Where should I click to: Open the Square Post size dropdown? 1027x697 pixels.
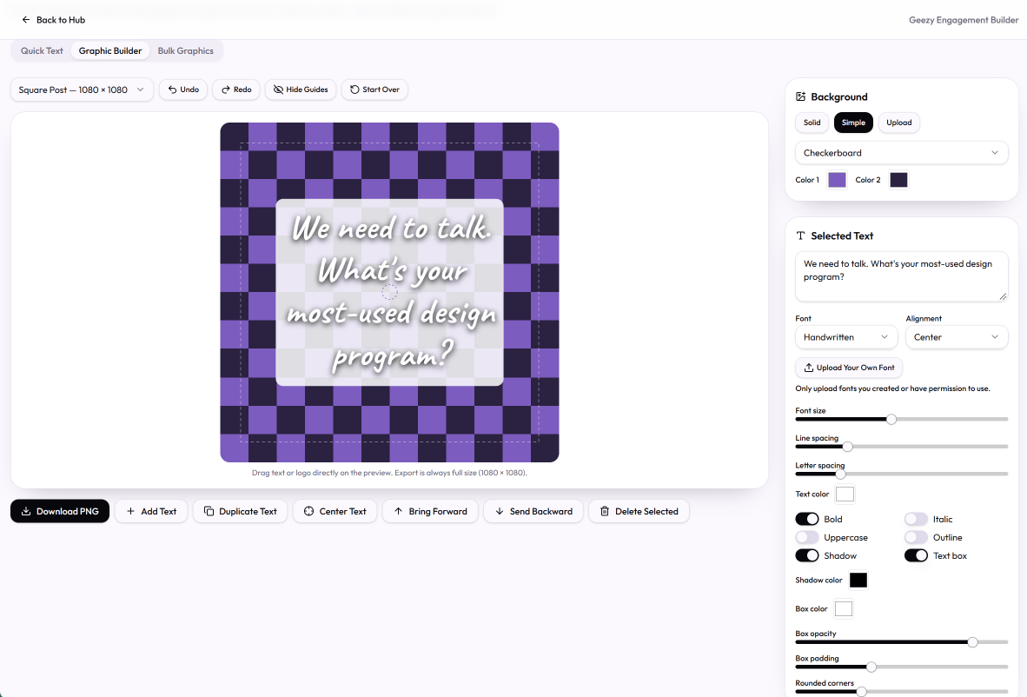(x=82, y=90)
